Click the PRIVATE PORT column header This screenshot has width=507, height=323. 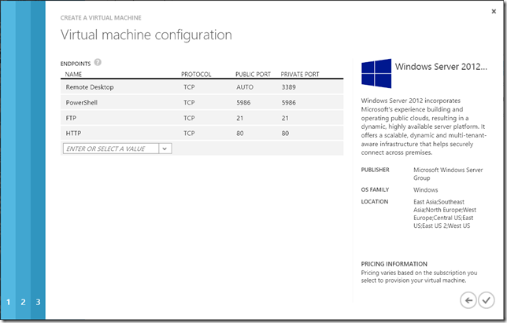(300, 74)
